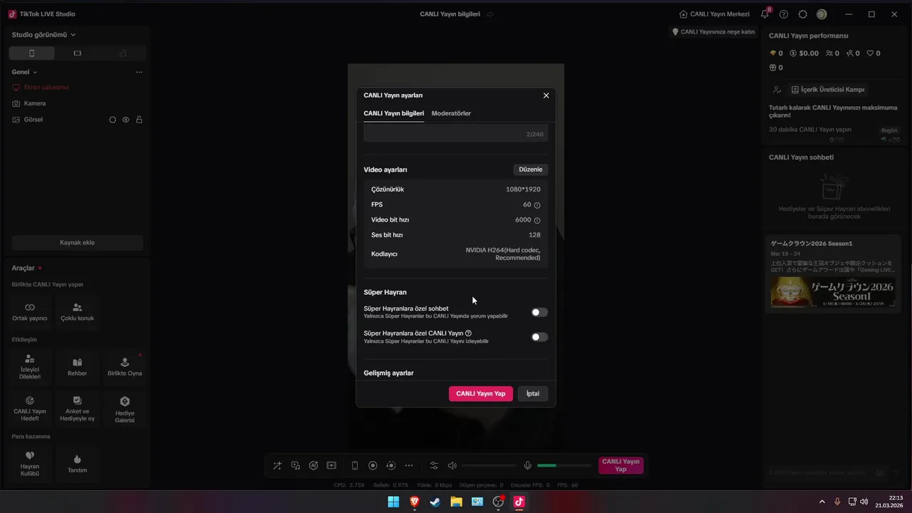Viewport: 912px width, 513px height.
Task: Open Hayran Kulübü tool
Action: tap(30, 463)
